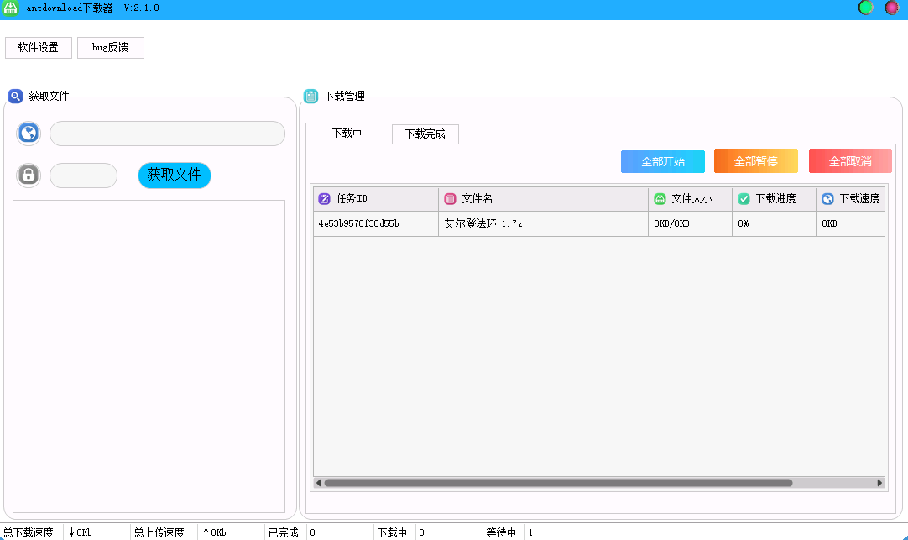Viewport: 908px width, 540px height.
Task: Sort by 任务ID column header
Action: coord(376,199)
